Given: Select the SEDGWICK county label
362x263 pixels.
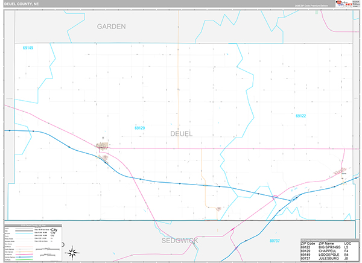Looking at the screenshot, I should 180,241.
